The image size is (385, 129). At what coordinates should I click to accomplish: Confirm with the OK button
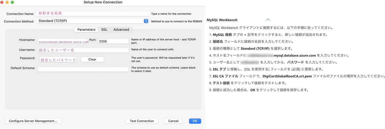(x=195, y=121)
